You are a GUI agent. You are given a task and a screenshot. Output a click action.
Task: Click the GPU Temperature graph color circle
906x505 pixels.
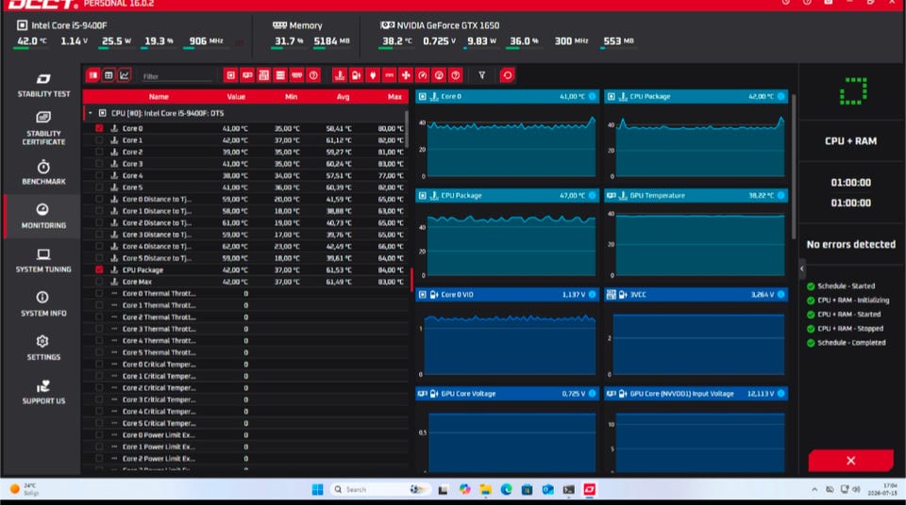(x=781, y=196)
